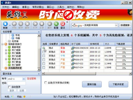Open the 文件(F) menu
The width and height of the screenshot is (133, 100).
(x=6, y=7)
